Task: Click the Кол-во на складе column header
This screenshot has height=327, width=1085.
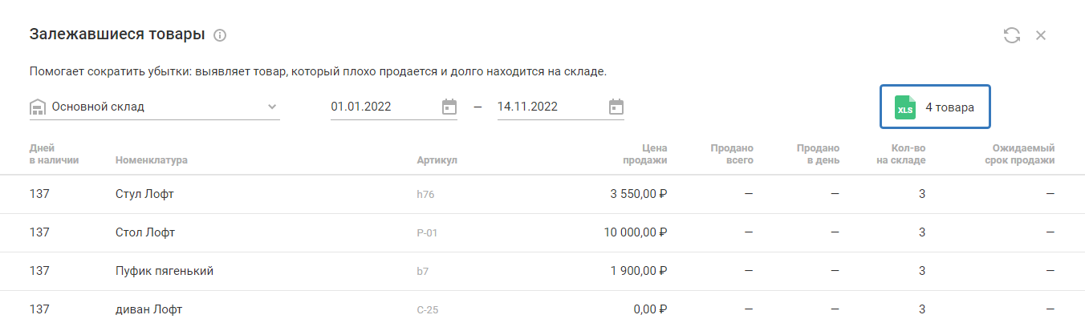Action: pyautogui.click(x=908, y=154)
